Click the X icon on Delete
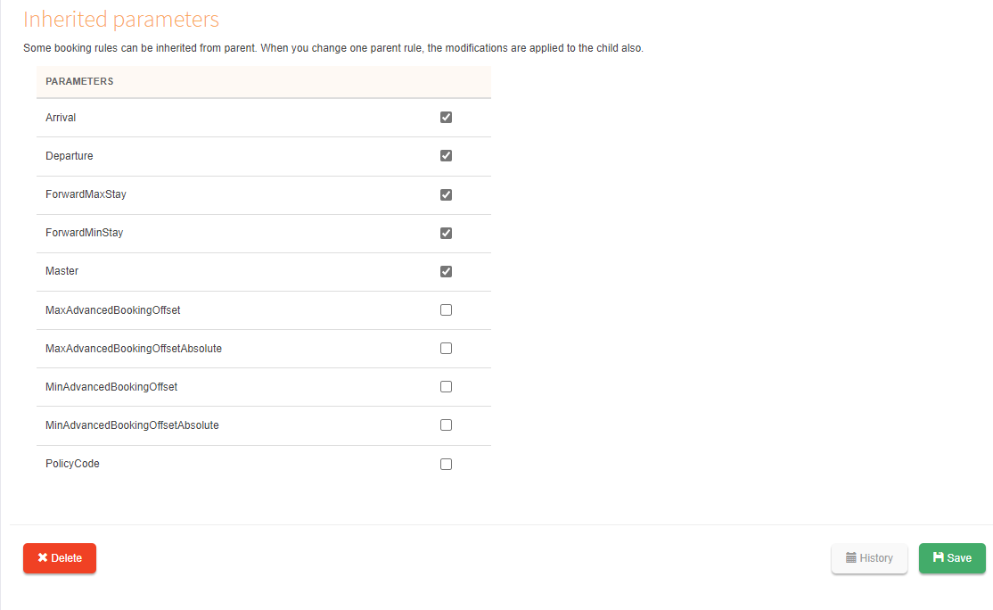 coord(43,558)
